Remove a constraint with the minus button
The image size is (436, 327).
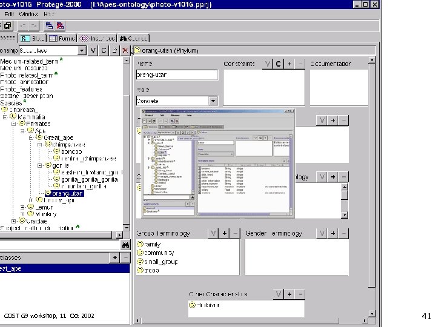coord(300,64)
